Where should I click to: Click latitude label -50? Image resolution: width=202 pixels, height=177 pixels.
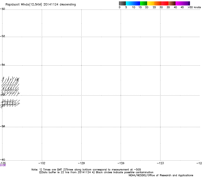[2, 9]
